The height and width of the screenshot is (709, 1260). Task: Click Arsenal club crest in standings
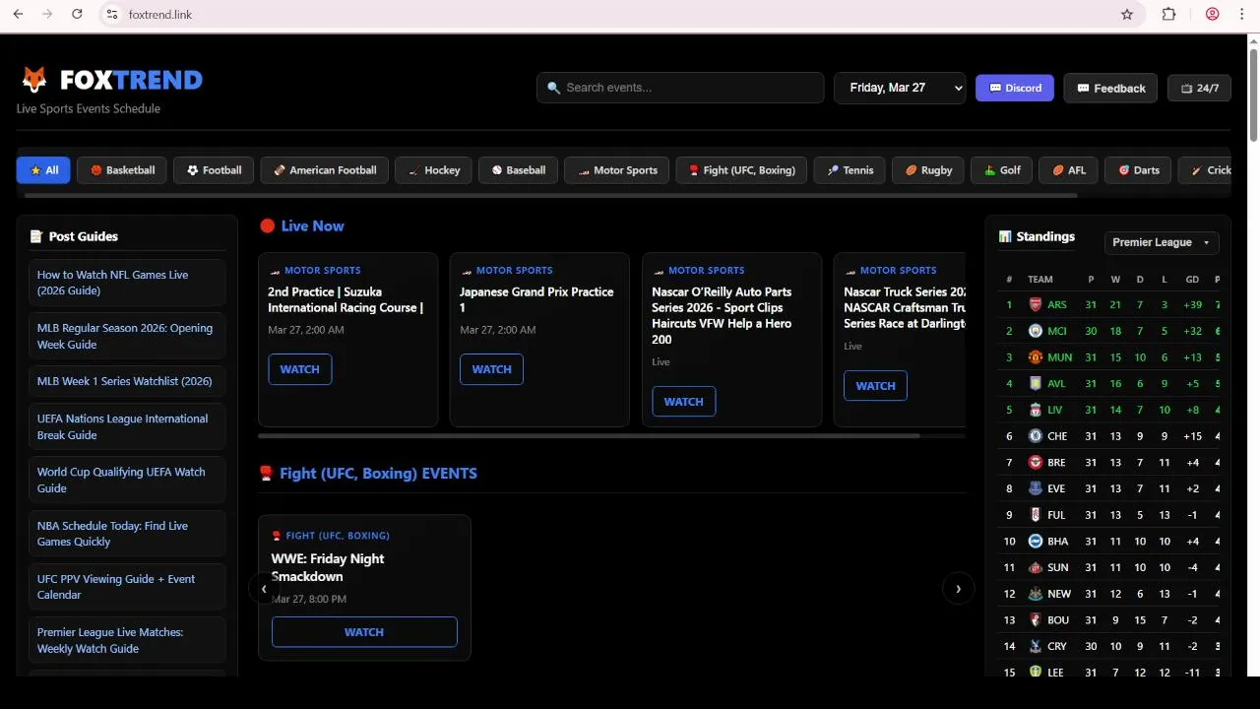click(1036, 305)
